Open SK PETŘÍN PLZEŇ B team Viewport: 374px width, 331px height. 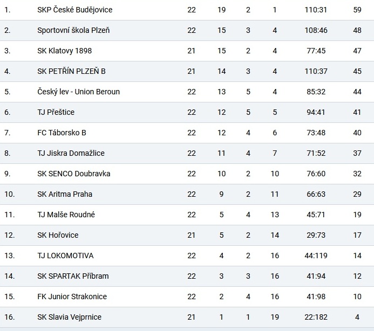pyautogui.click(x=71, y=71)
